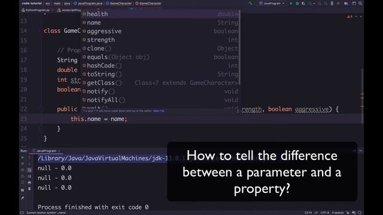Open Run panel settings gear icon

(354, 151)
